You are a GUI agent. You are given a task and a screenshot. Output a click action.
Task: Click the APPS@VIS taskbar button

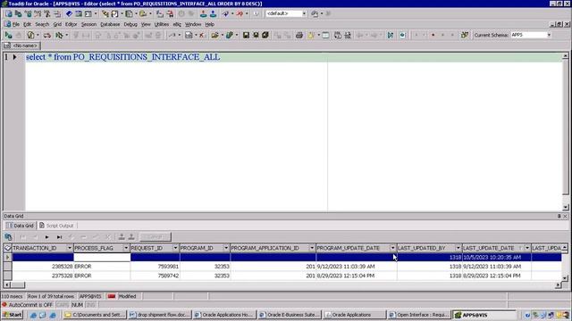click(x=484, y=315)
